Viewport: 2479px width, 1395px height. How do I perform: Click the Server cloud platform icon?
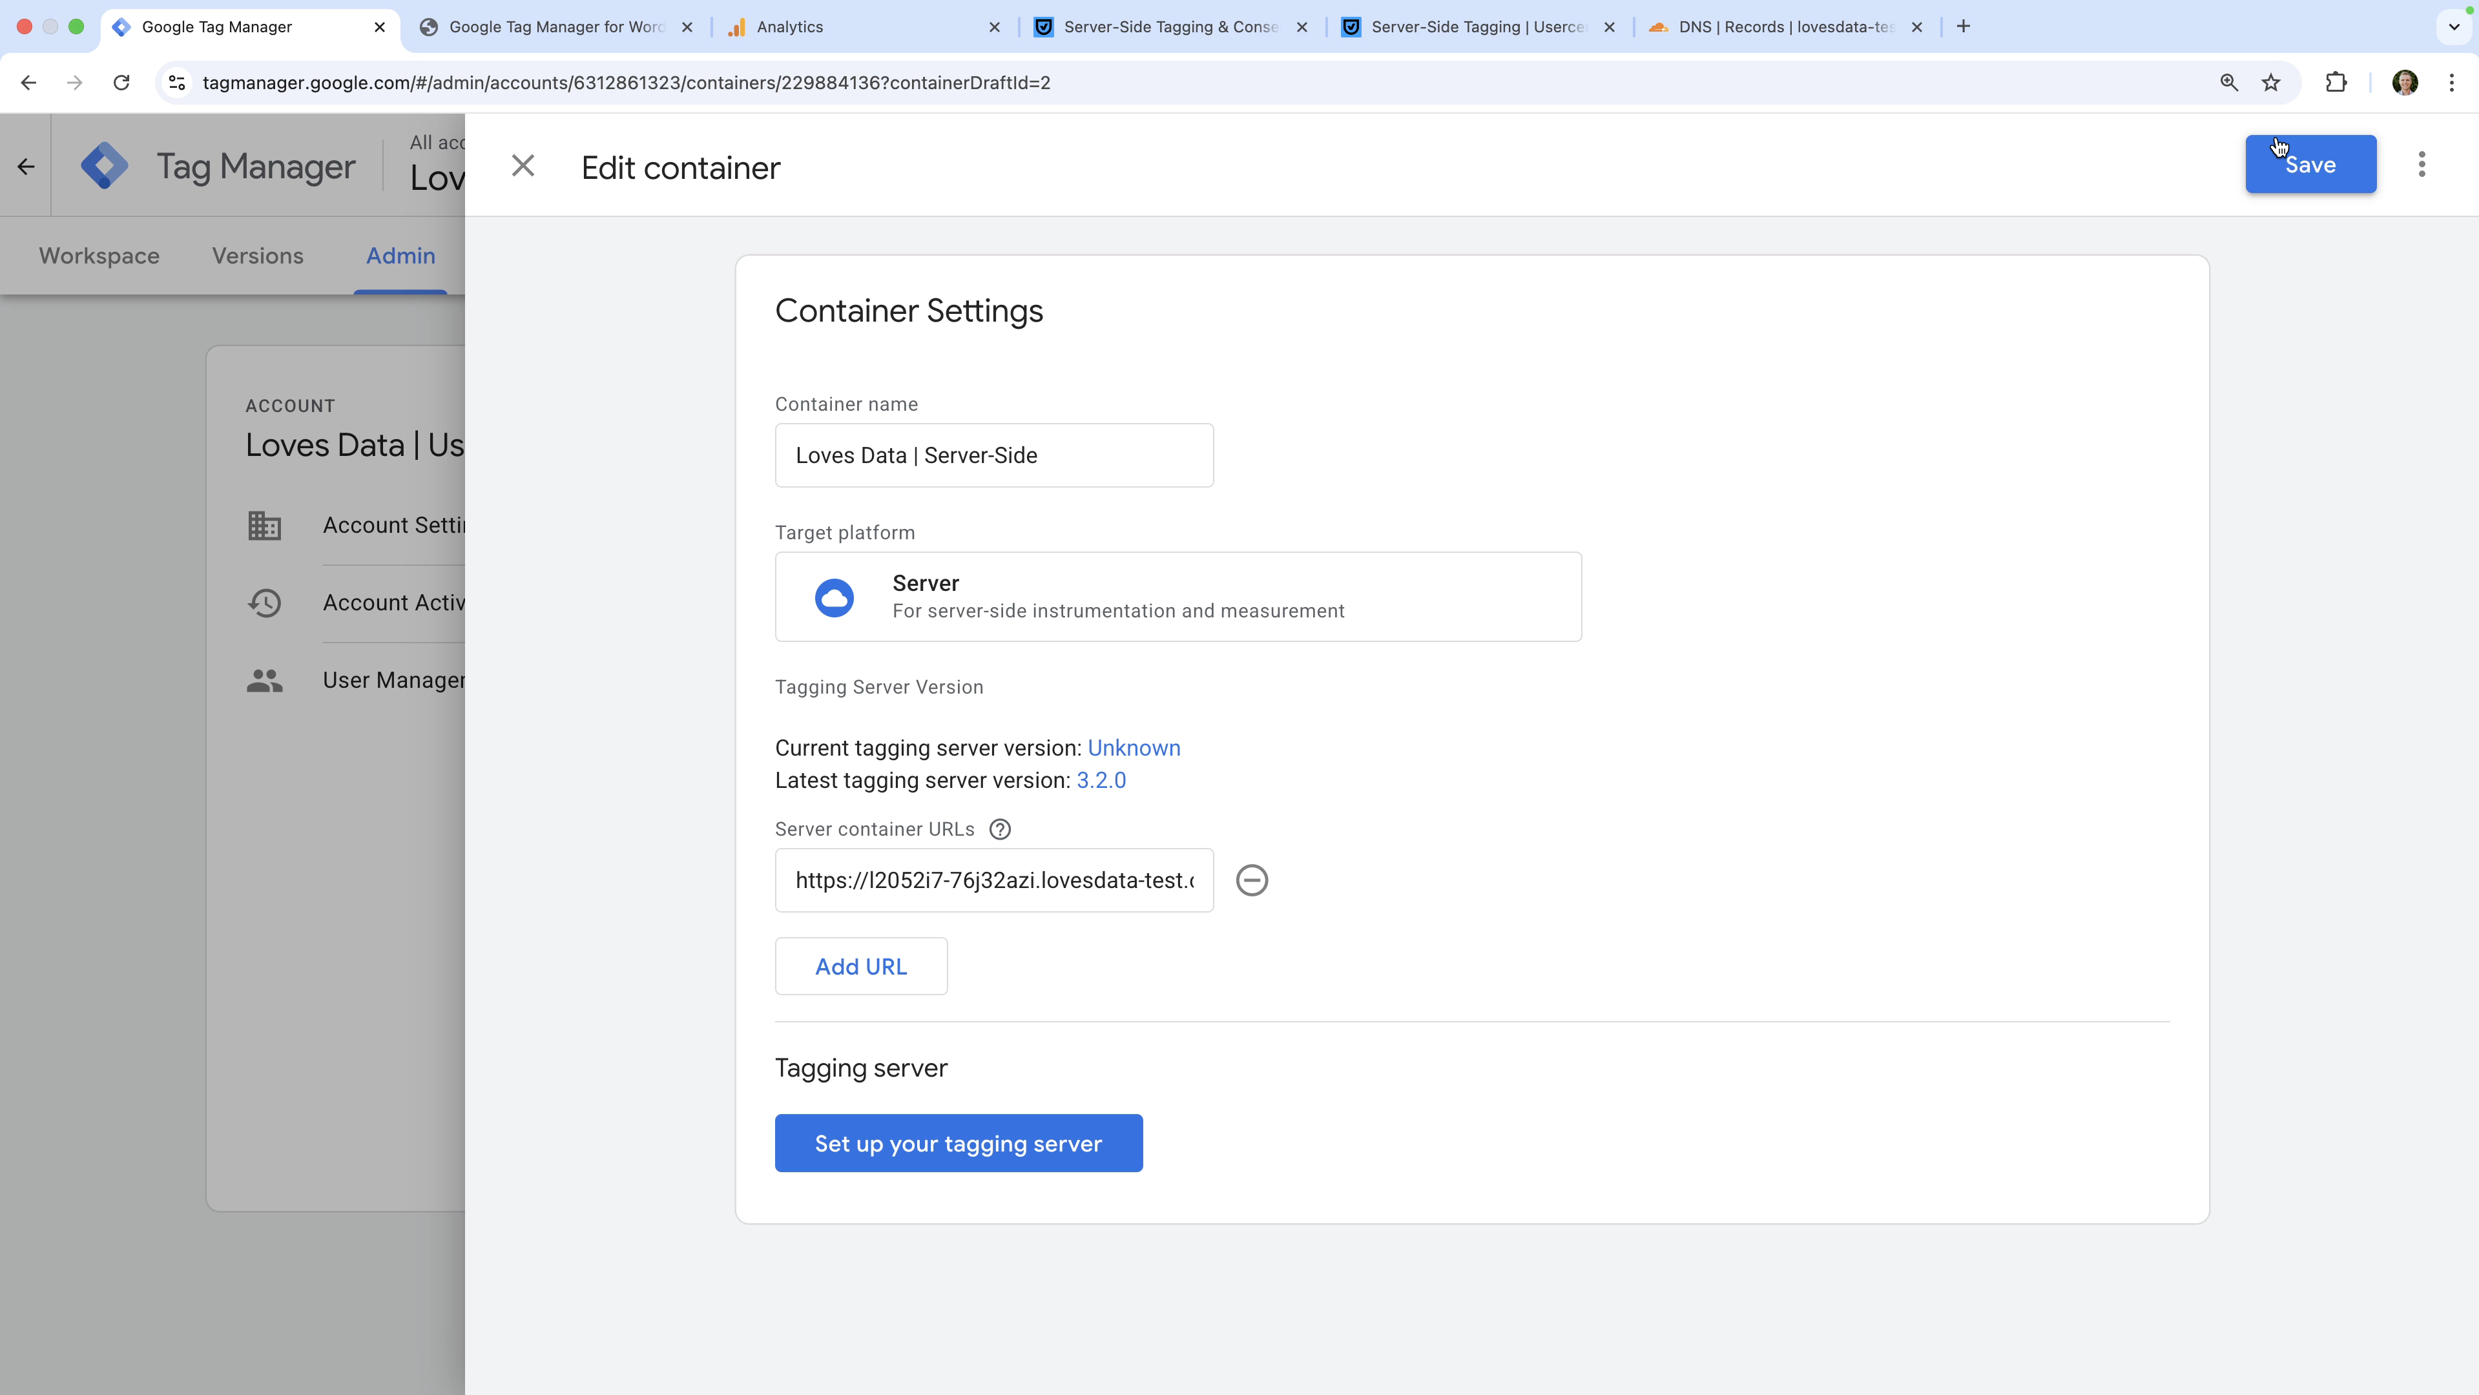point(833,597)
